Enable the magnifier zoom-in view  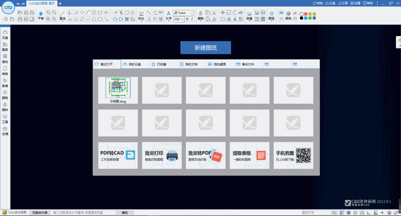tap(48, 12)
